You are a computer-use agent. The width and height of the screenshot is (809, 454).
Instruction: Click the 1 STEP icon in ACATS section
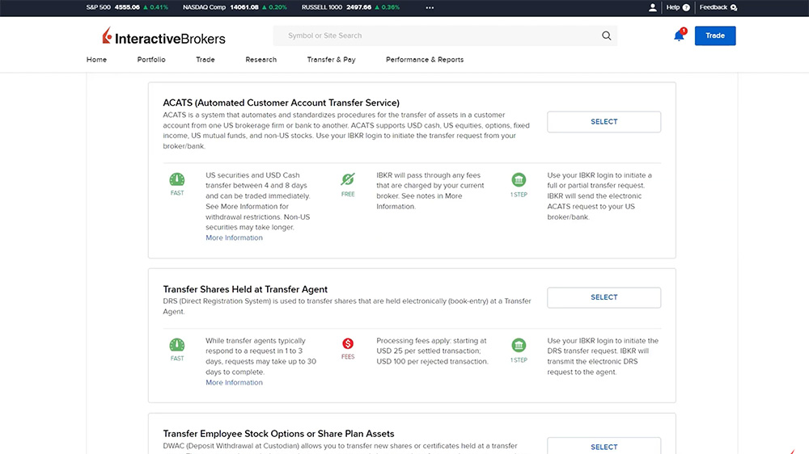(x=519, y=180)
